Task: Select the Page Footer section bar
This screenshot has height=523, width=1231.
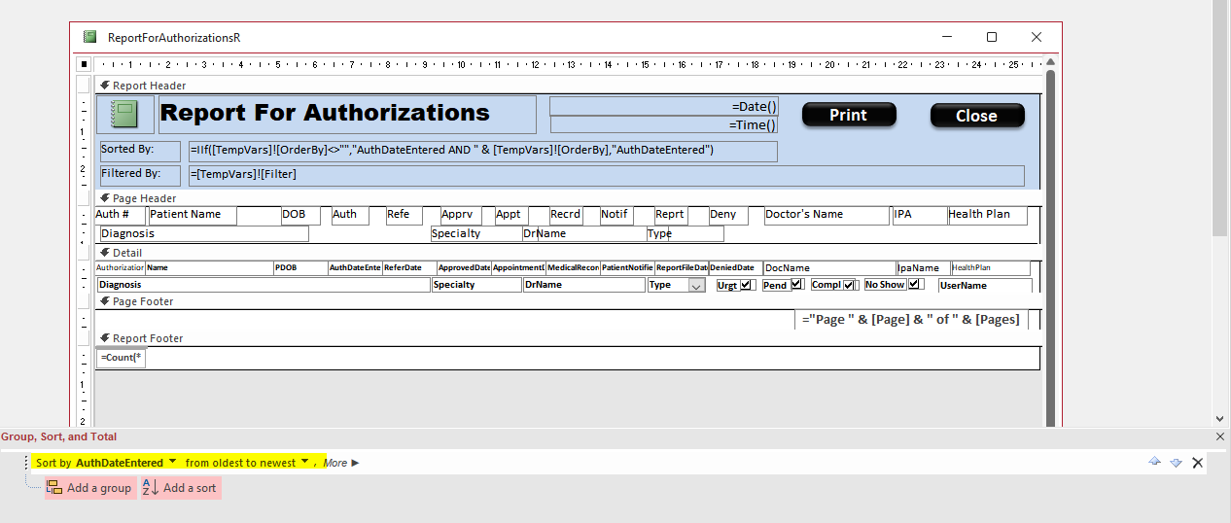Action: pyautogui.click(x=568, y=301)
